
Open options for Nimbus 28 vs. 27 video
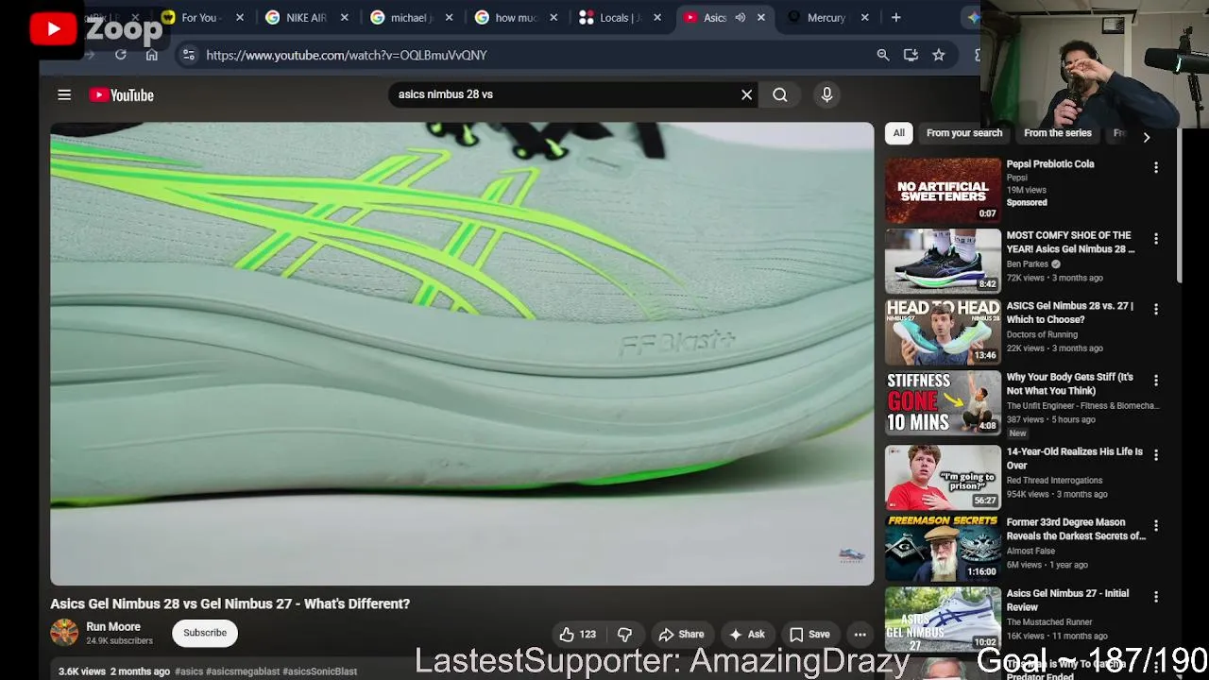pyautogui.click(x=1155, y=309)
